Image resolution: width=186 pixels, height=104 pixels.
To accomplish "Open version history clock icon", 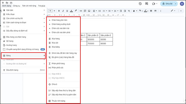I will 140,4.
